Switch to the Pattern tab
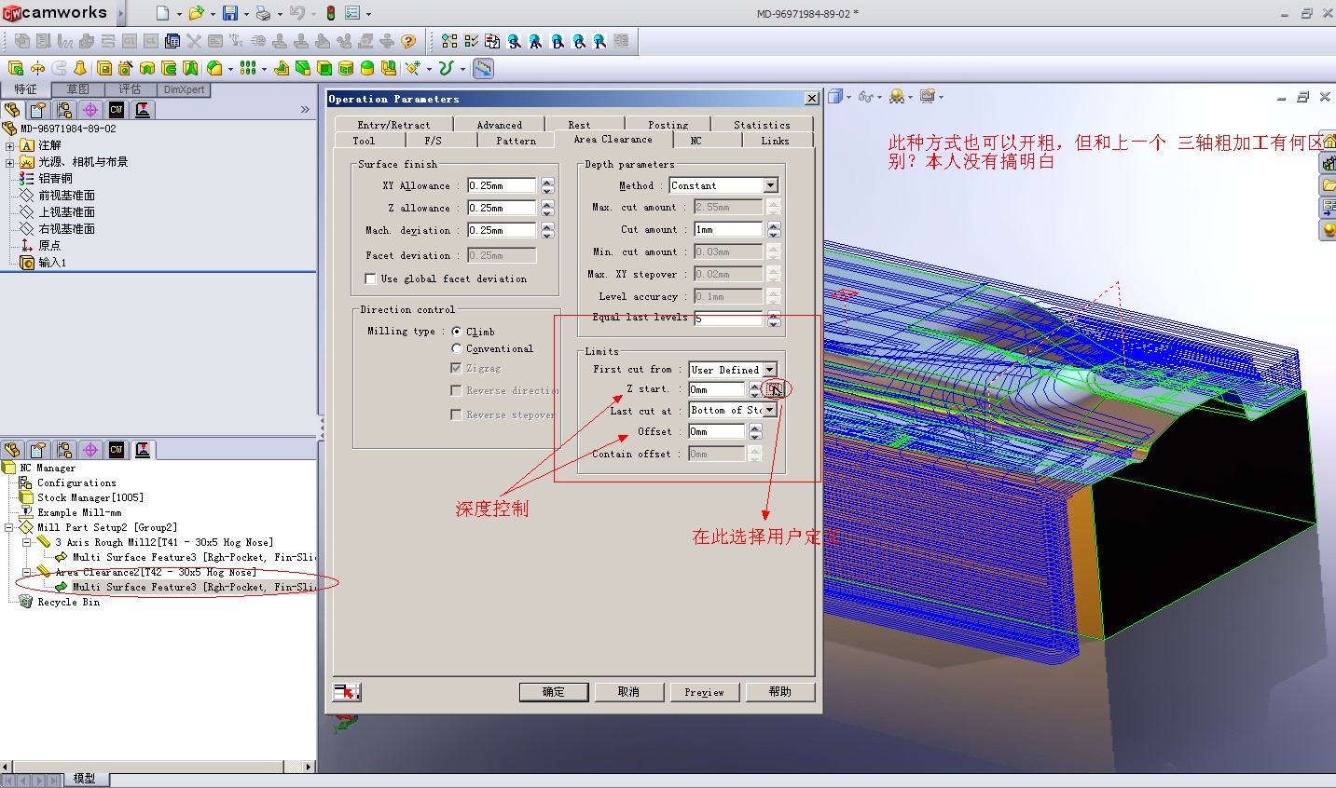The image size is (1336, 788). coord(516,141)
